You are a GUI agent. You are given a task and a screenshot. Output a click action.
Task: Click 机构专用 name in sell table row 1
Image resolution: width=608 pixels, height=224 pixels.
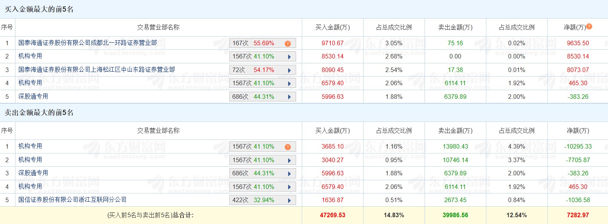pos(30,146)
